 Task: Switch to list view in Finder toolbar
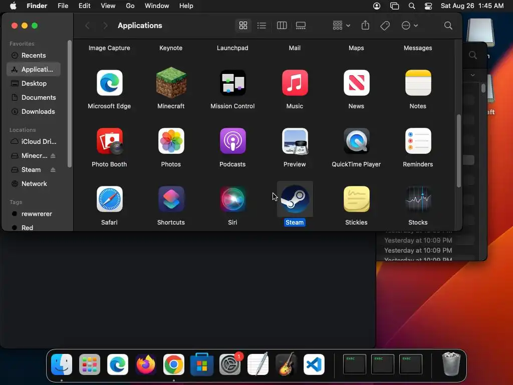262,26
